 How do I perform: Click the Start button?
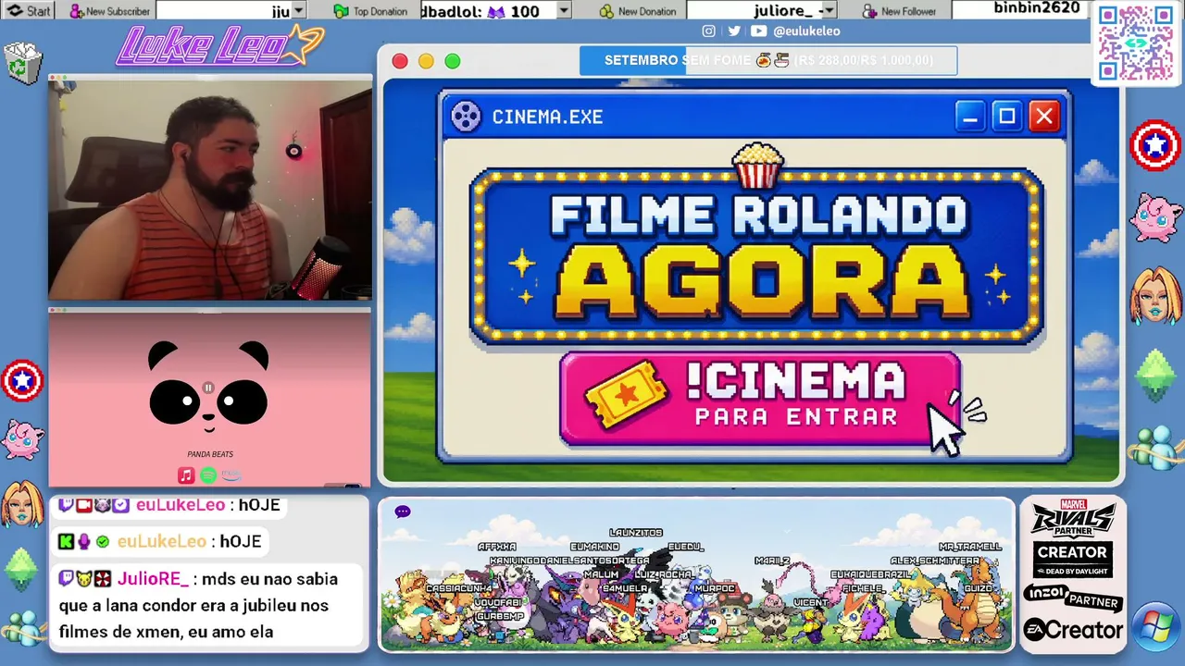coord(29,11)
